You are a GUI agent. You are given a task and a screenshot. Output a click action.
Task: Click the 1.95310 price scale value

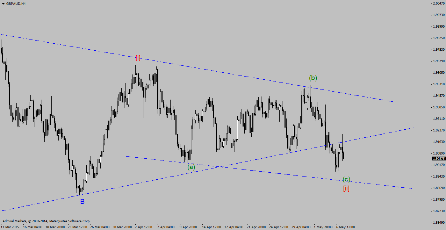(438, 84)
